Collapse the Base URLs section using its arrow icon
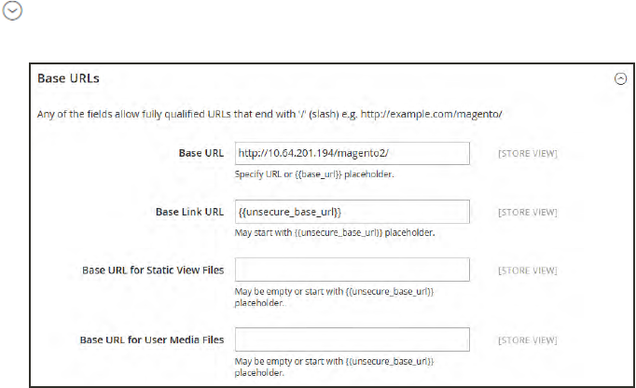This screenshot has width=636, height=388. tap(620, 79)
